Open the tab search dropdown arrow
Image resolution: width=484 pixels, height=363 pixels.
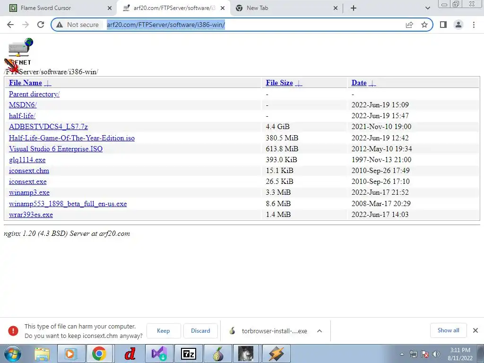pyautogui.click(x=427, y=8)
